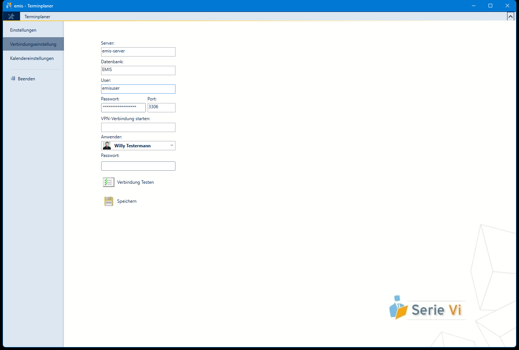Click the wrench tools icon in ribbon
The height and width of the screenshot is (350, 519).
click(x=11, y=16)
